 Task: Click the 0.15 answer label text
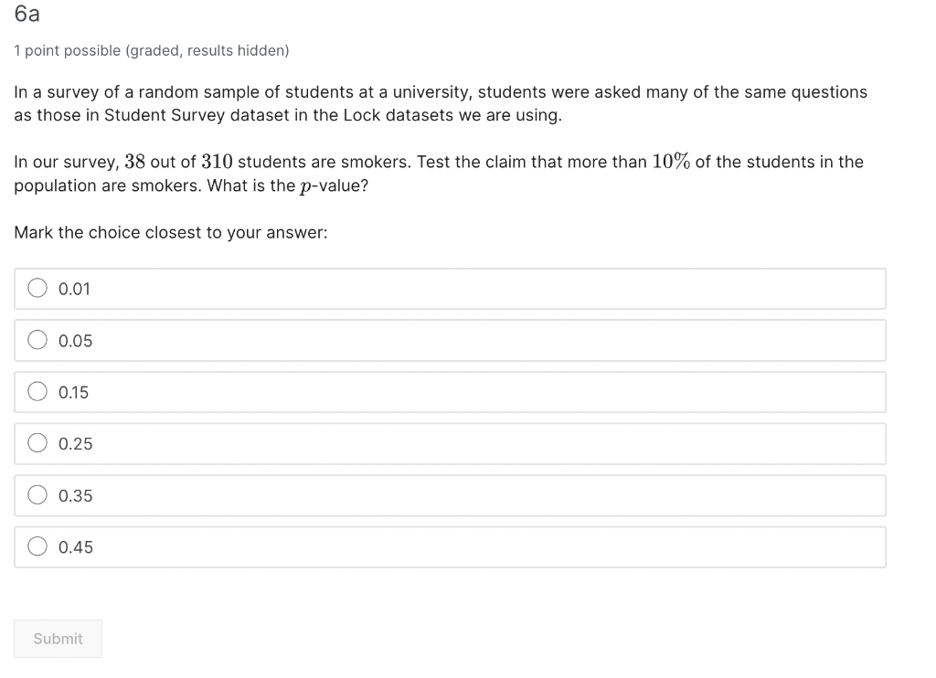(73, 392)
